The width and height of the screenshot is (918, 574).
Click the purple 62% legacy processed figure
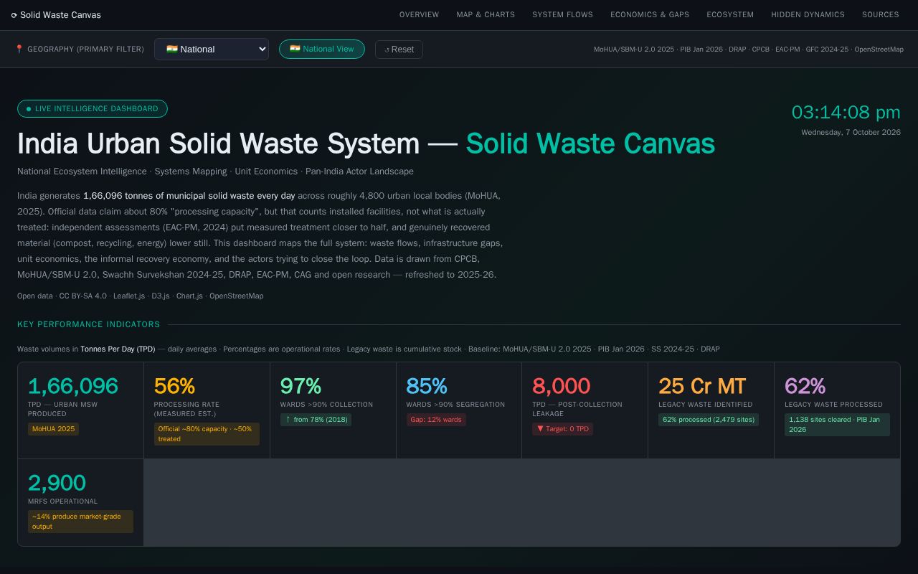tap(805, 386)
